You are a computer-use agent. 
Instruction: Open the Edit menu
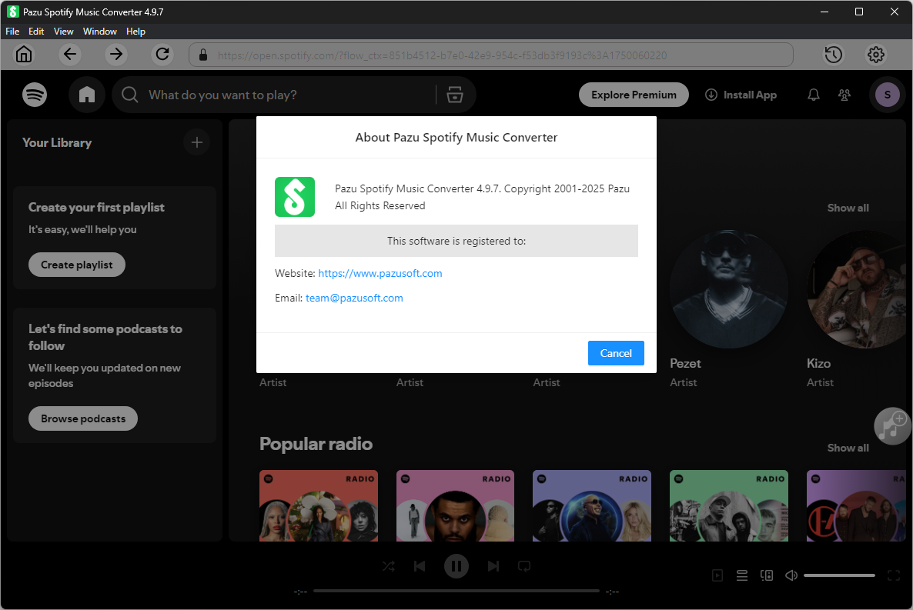pyautogui.click(x=36, y=32)
